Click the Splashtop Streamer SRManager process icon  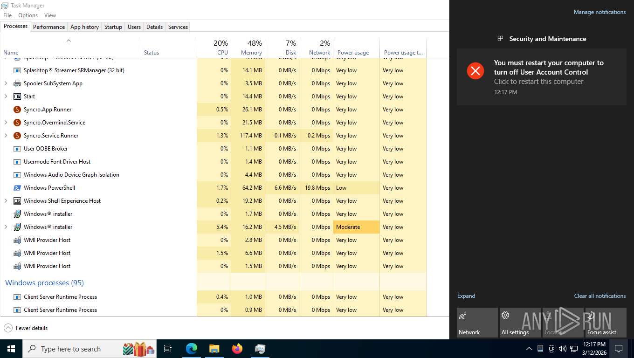(17, 70)
